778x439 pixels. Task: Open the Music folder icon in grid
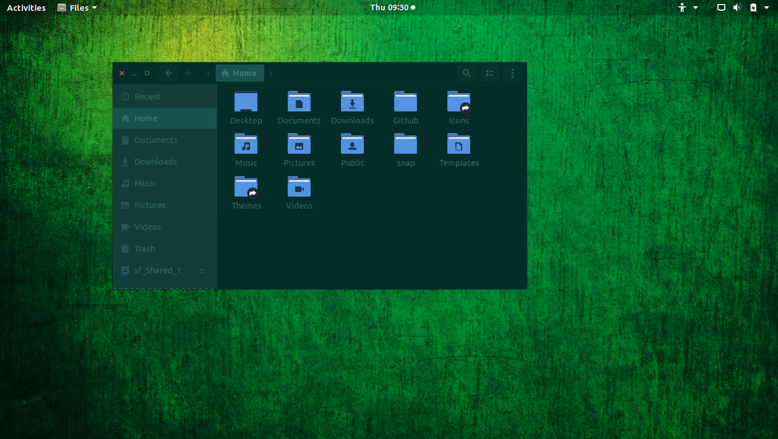246,144
